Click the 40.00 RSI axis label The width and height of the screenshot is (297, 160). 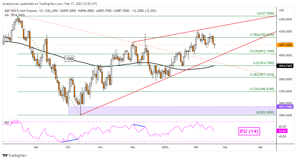(283, 136)
